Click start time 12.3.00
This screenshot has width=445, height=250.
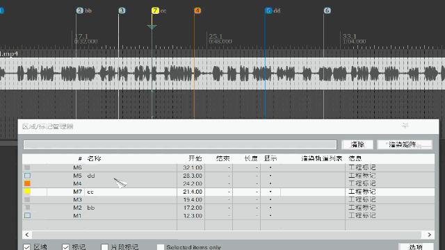click(x=193, y=215)
